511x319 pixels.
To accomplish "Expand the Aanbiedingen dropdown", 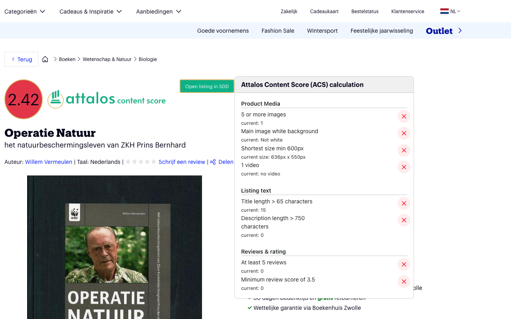I will tap(158, 11).
